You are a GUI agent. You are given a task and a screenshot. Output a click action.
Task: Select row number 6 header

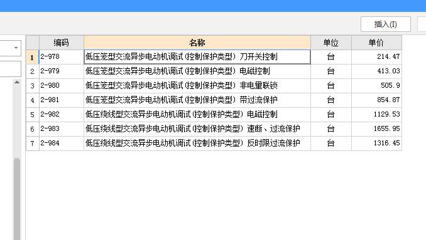(33, 128)
